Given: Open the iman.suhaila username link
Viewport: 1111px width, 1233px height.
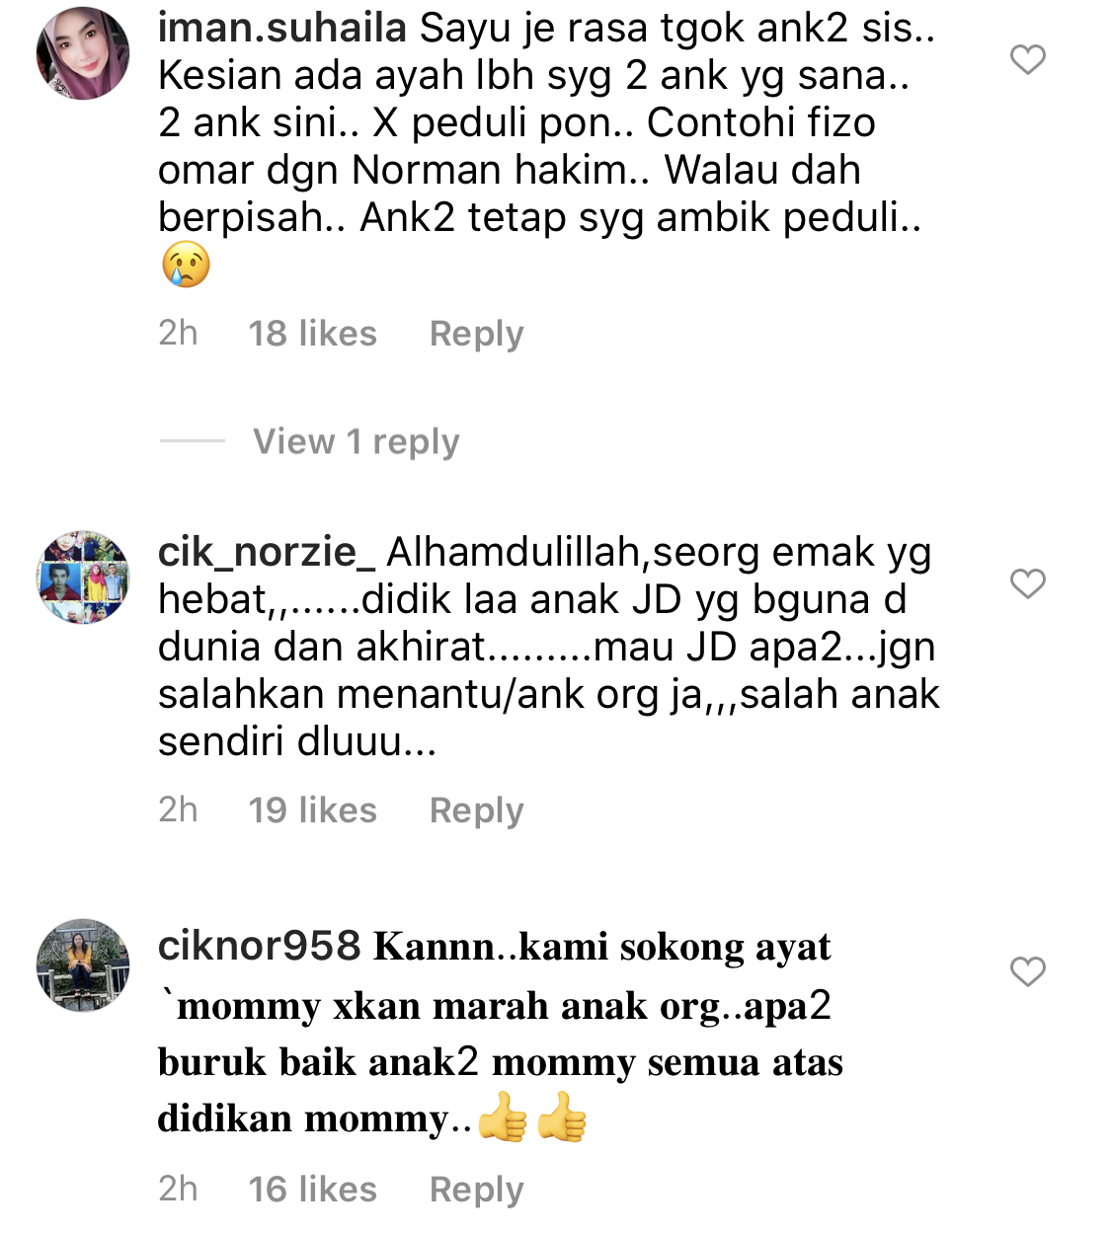Looking at the screenshot, I should click(282, 28).
